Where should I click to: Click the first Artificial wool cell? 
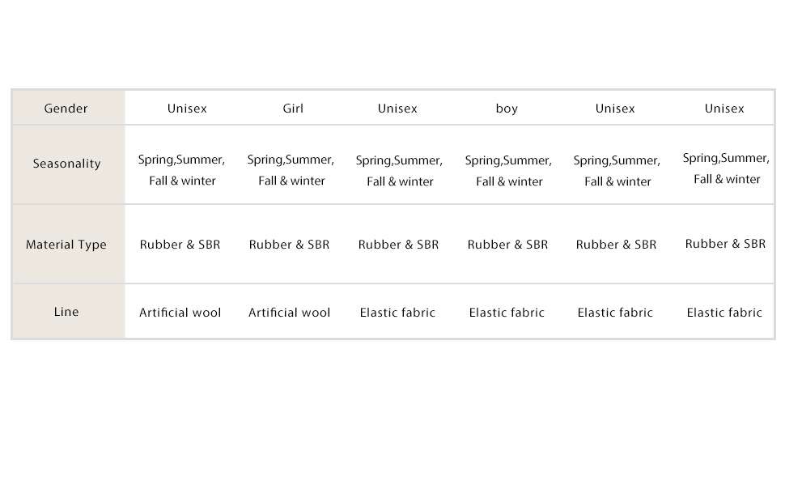click(180, 313)
